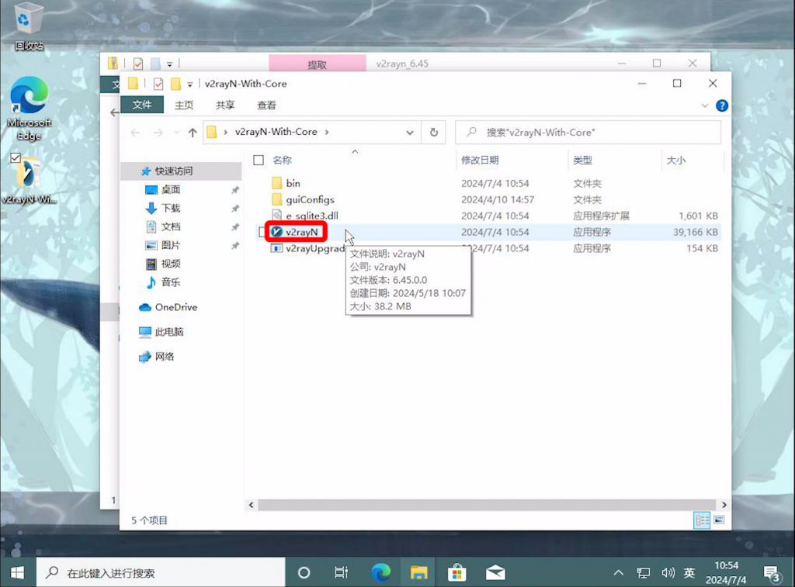The height and width of the screenshot is (587, 795).
Task: Open network status in system tray
Action: (644, 573)
